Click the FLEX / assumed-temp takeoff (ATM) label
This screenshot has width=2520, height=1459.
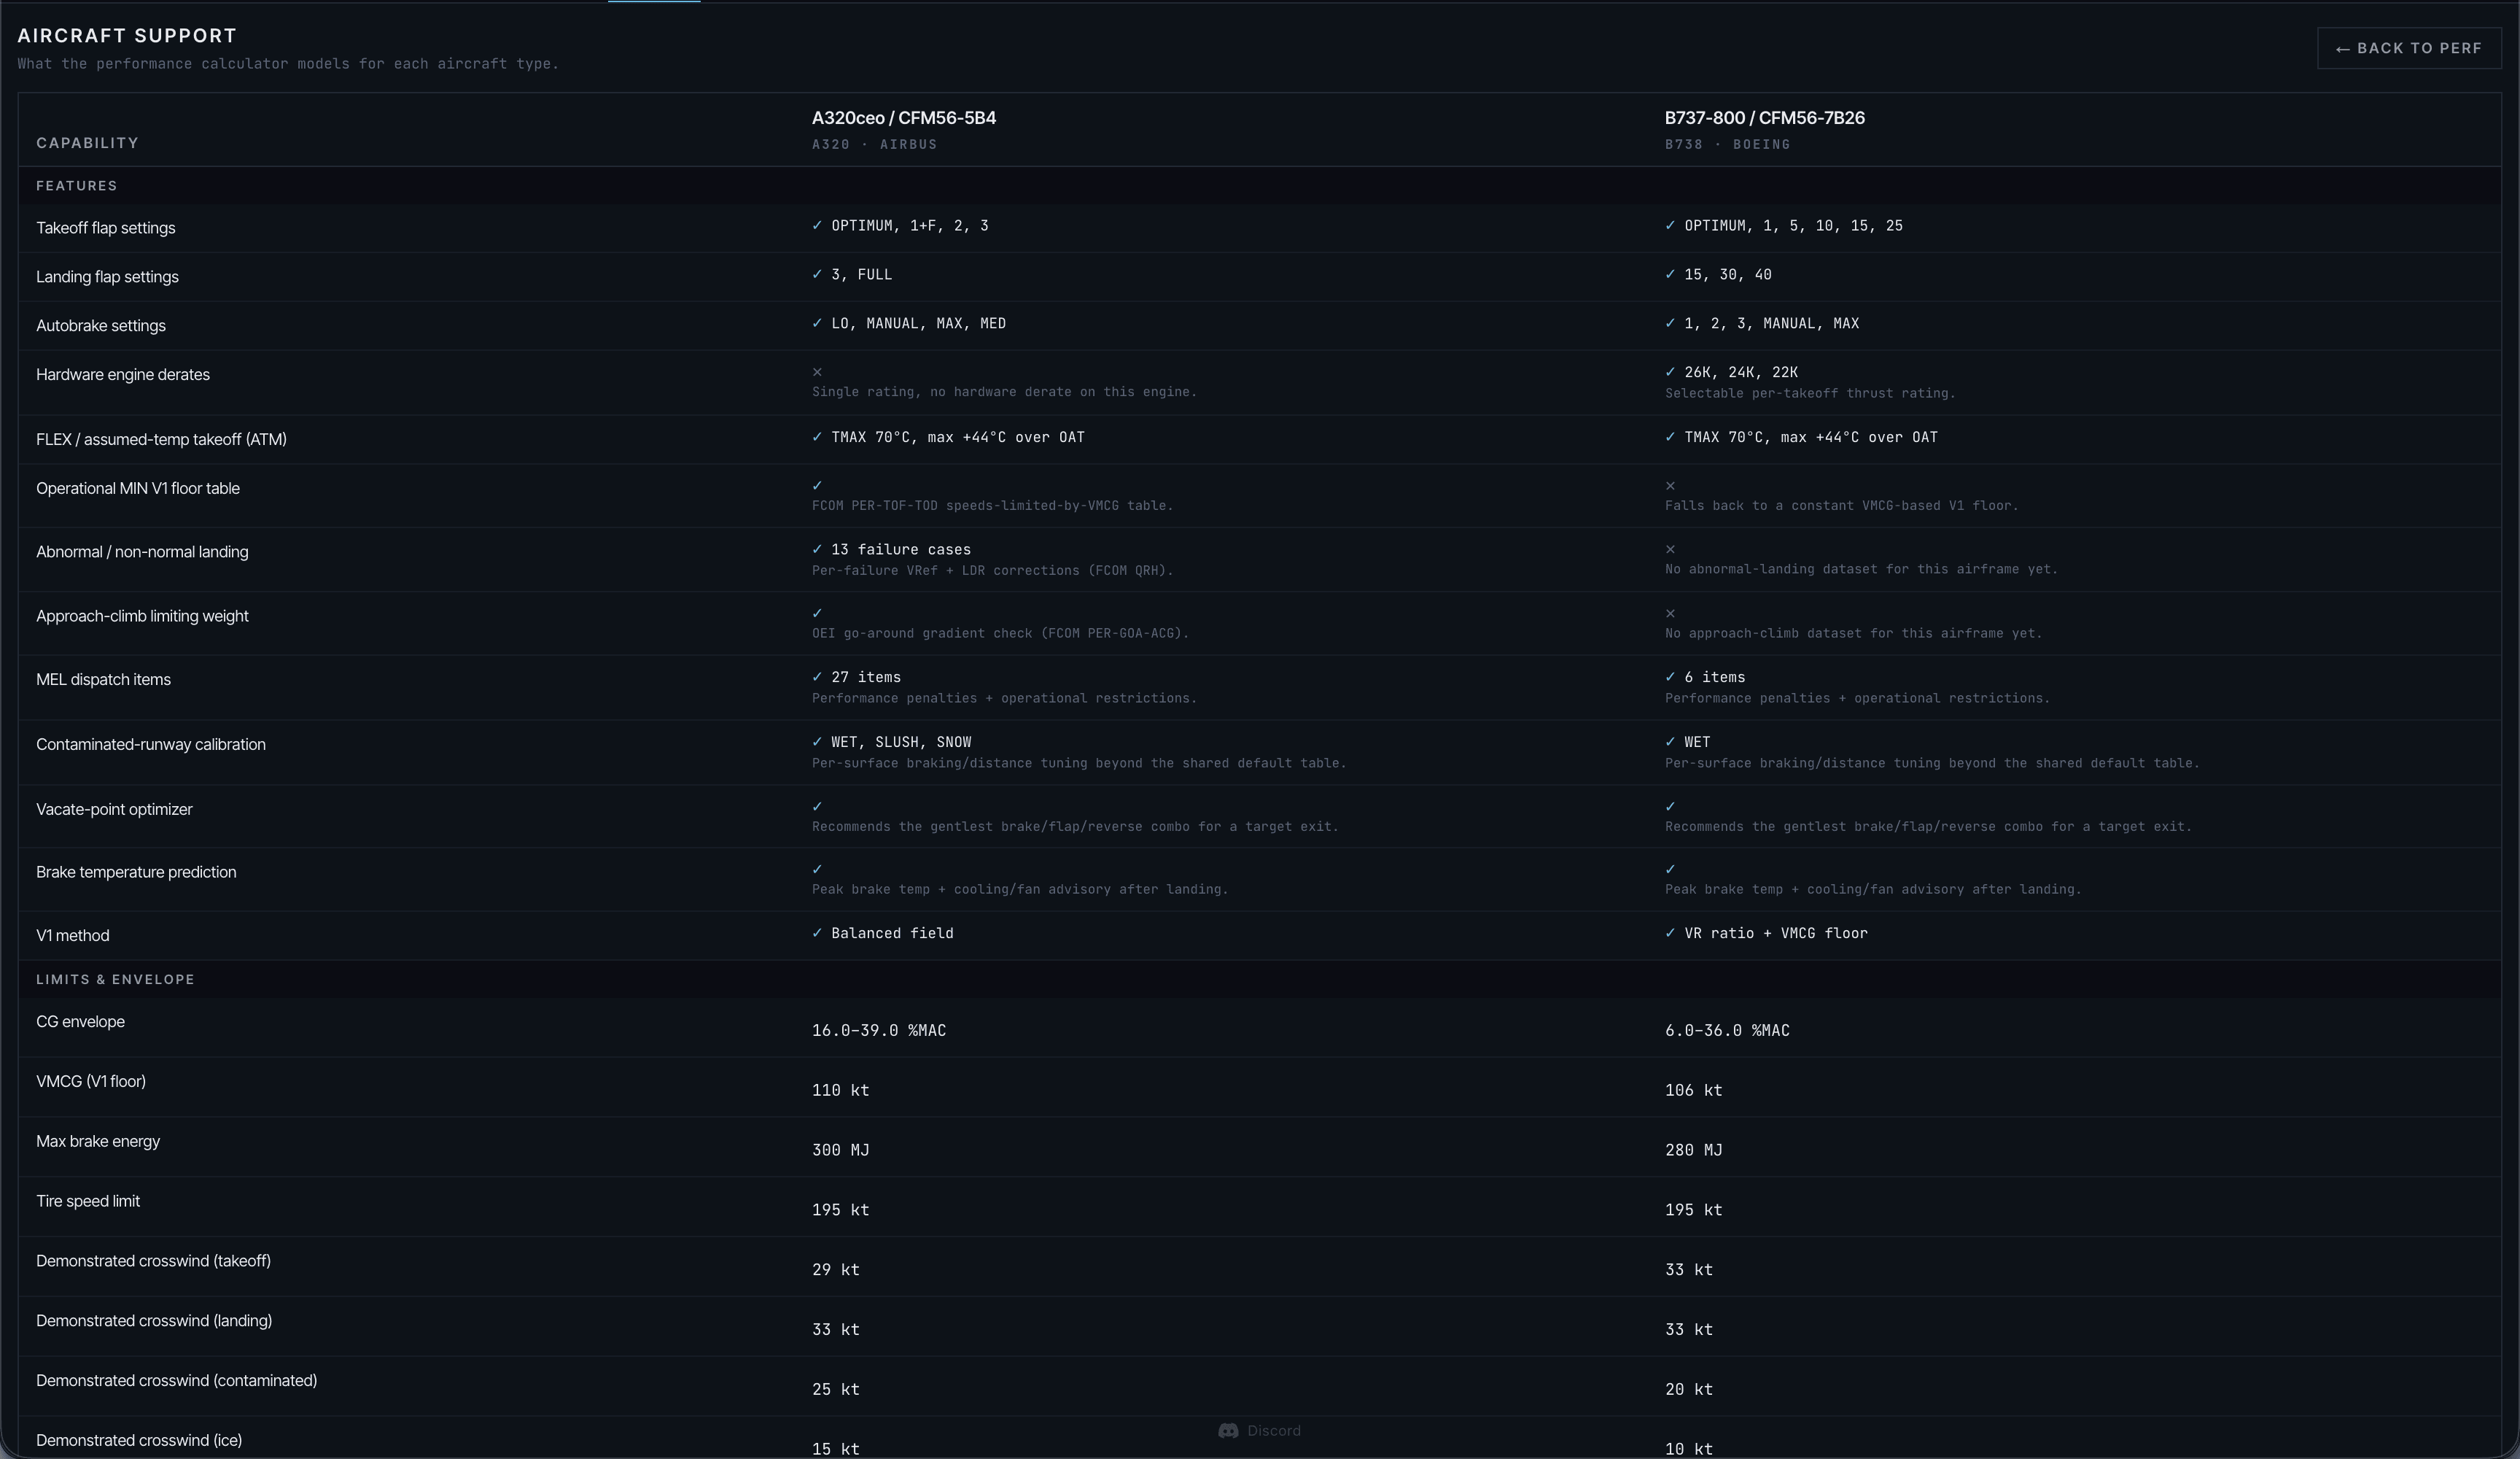pos(161,439)
